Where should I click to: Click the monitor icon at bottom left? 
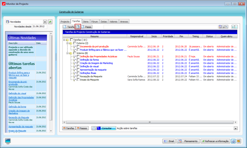point(8,141)
